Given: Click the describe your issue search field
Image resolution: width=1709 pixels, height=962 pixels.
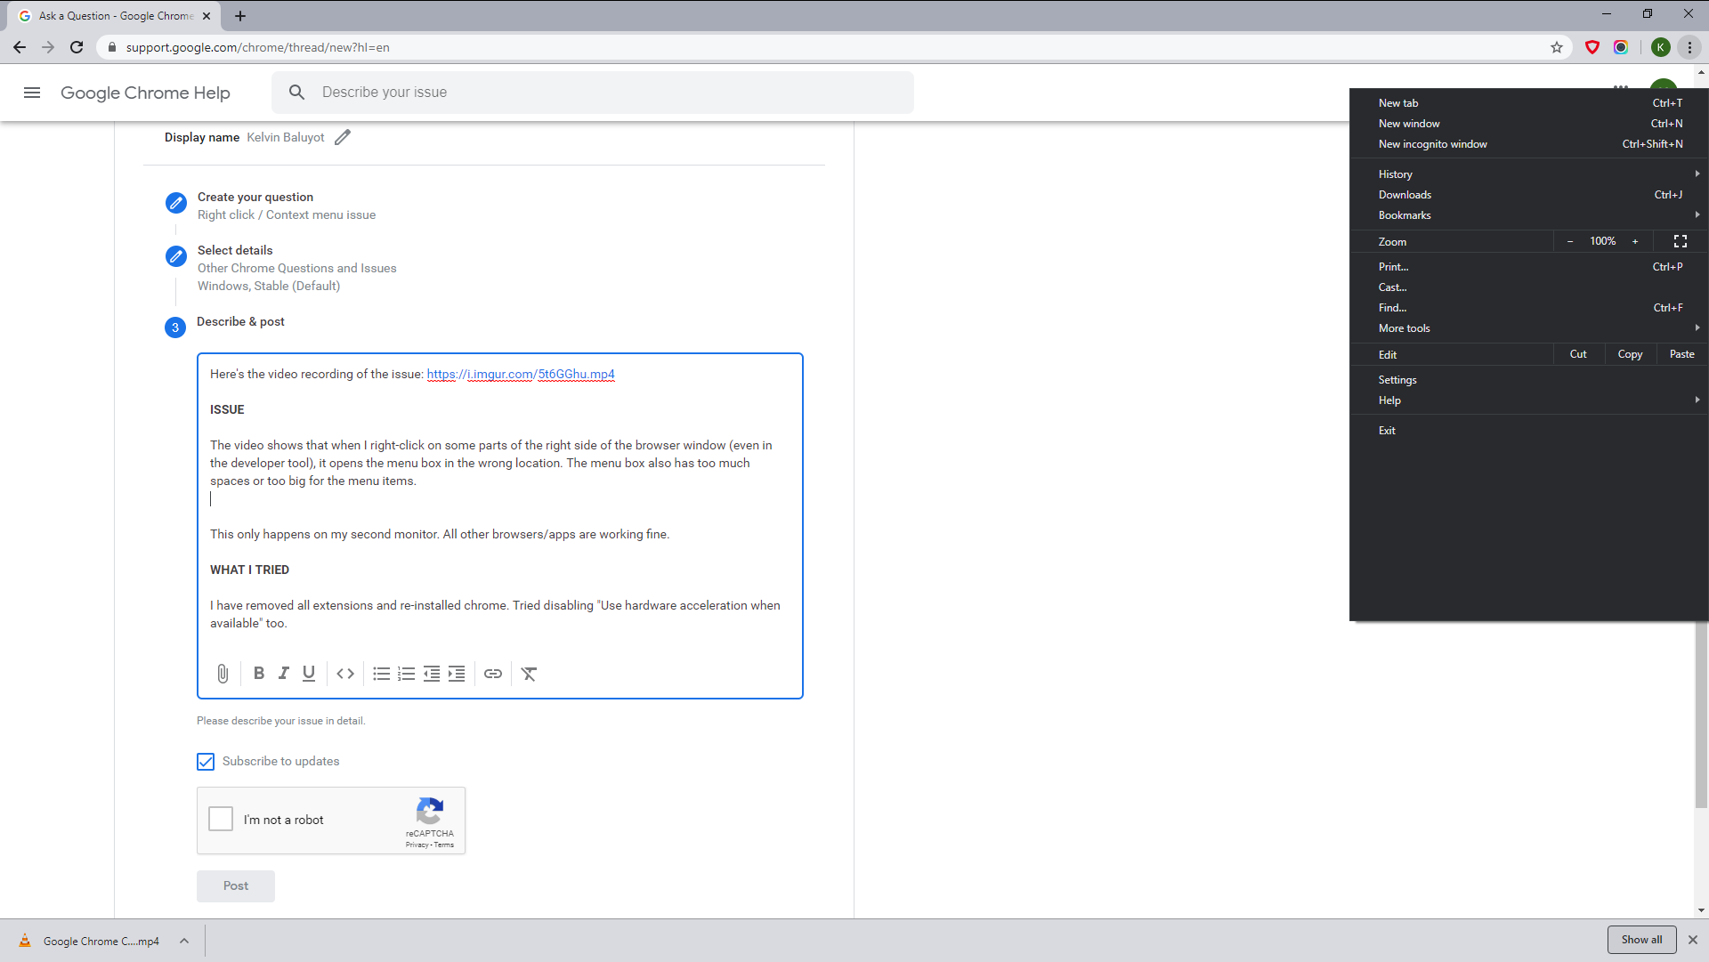Looking at the screenshot, I should (593, 92).
